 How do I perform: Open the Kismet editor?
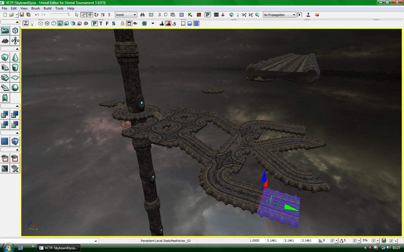(189, 15)
